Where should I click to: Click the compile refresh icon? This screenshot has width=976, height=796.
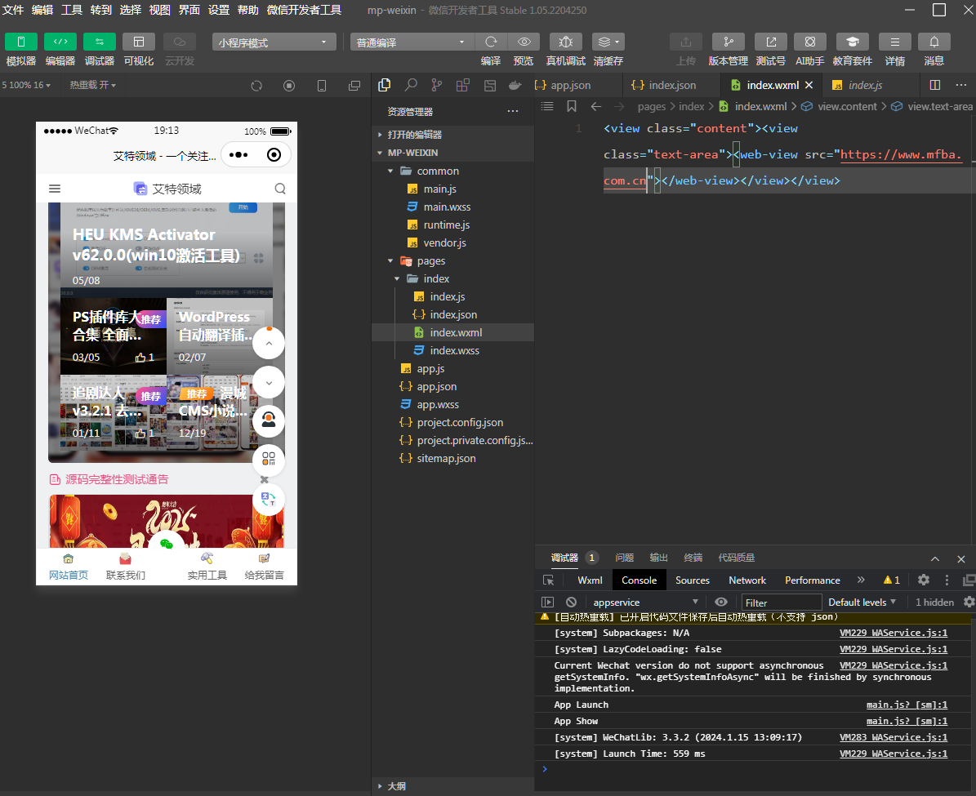point(491,42)
